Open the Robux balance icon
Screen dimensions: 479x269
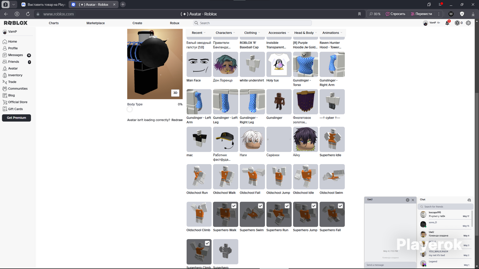point(457,23)
